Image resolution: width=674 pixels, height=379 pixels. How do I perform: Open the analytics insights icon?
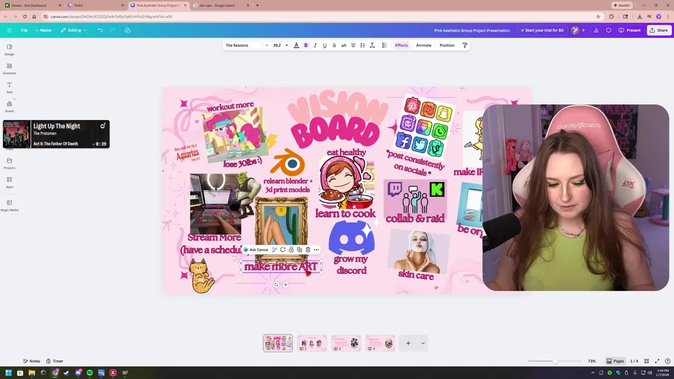pos(596,30)
